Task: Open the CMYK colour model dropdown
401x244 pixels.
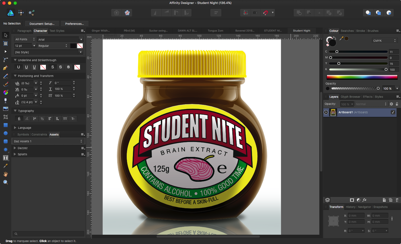Action: [x=385, y=41]
